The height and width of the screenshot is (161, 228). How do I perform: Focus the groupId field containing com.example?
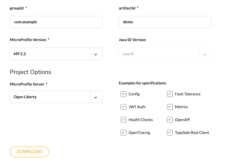[56, 22]
